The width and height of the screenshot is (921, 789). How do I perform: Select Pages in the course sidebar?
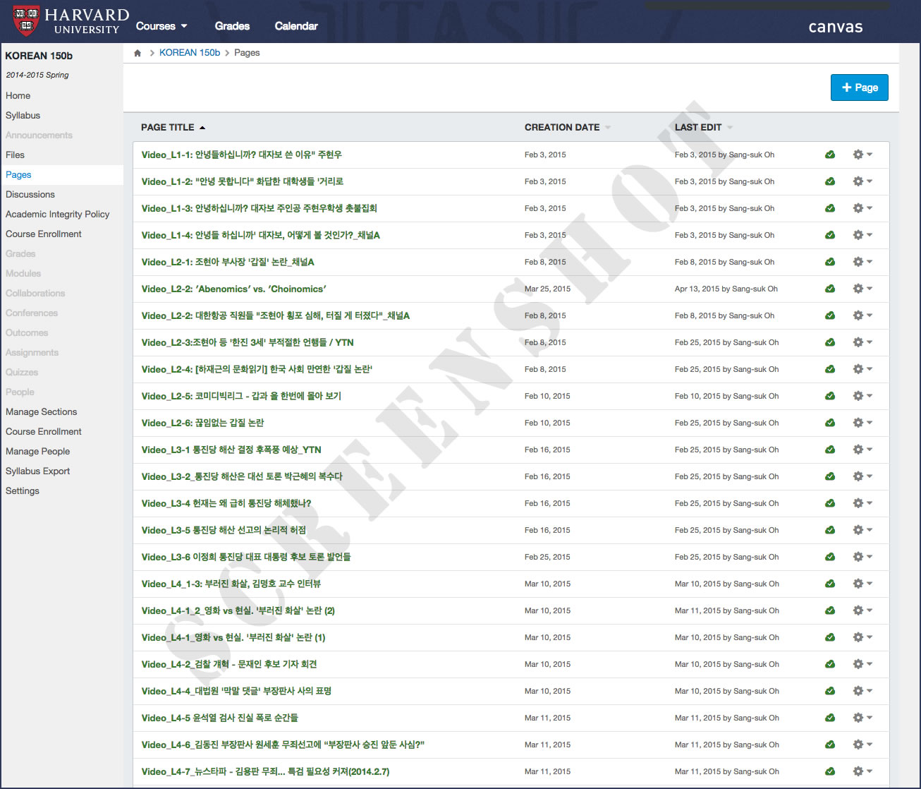18,175
